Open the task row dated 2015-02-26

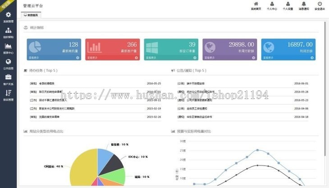(x=96, y=117)
